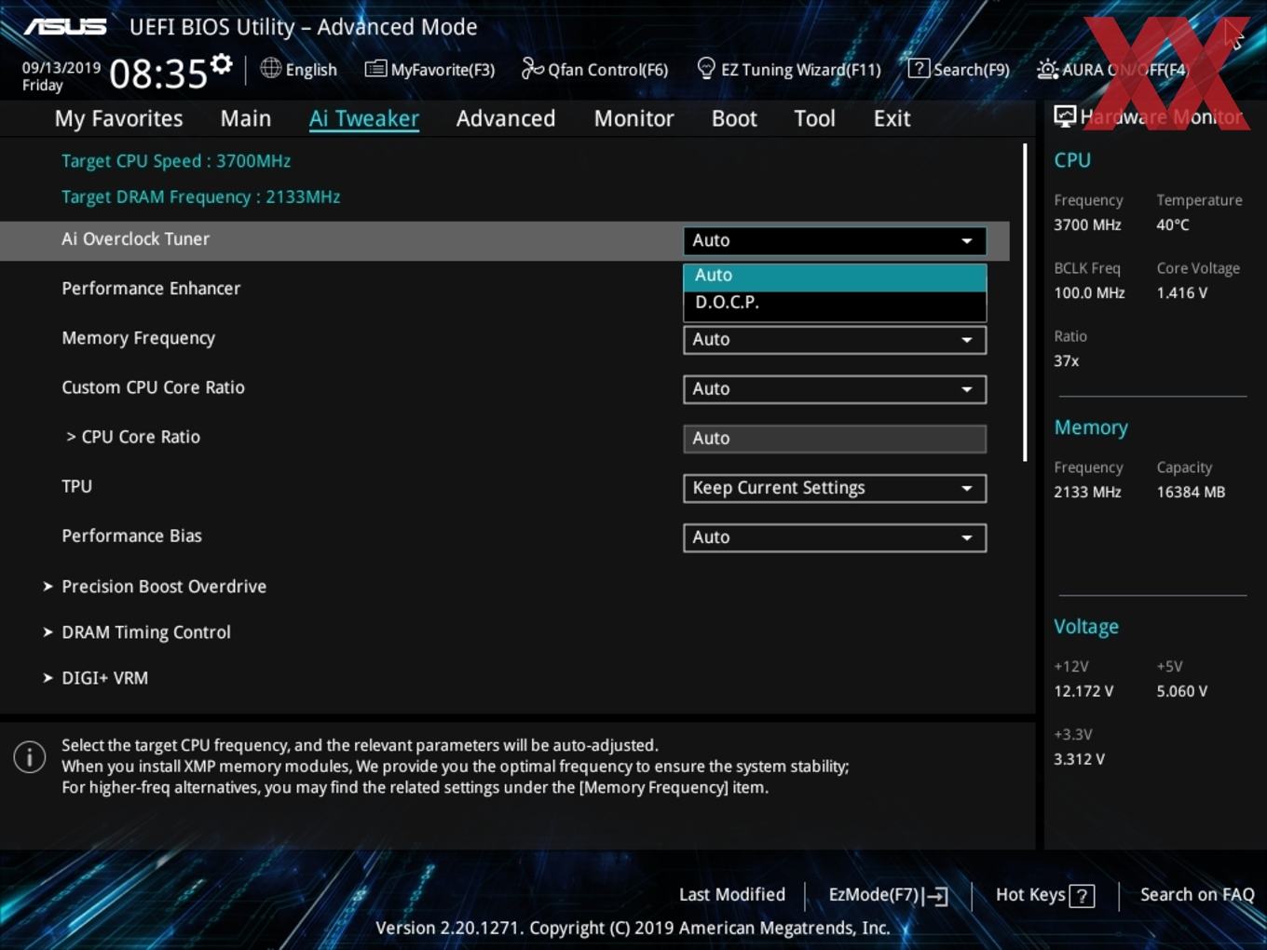Image resolution: width=1267 pixels, height=950 pixels.
Task: Open the Boot tab
Action: coord(734,118)
